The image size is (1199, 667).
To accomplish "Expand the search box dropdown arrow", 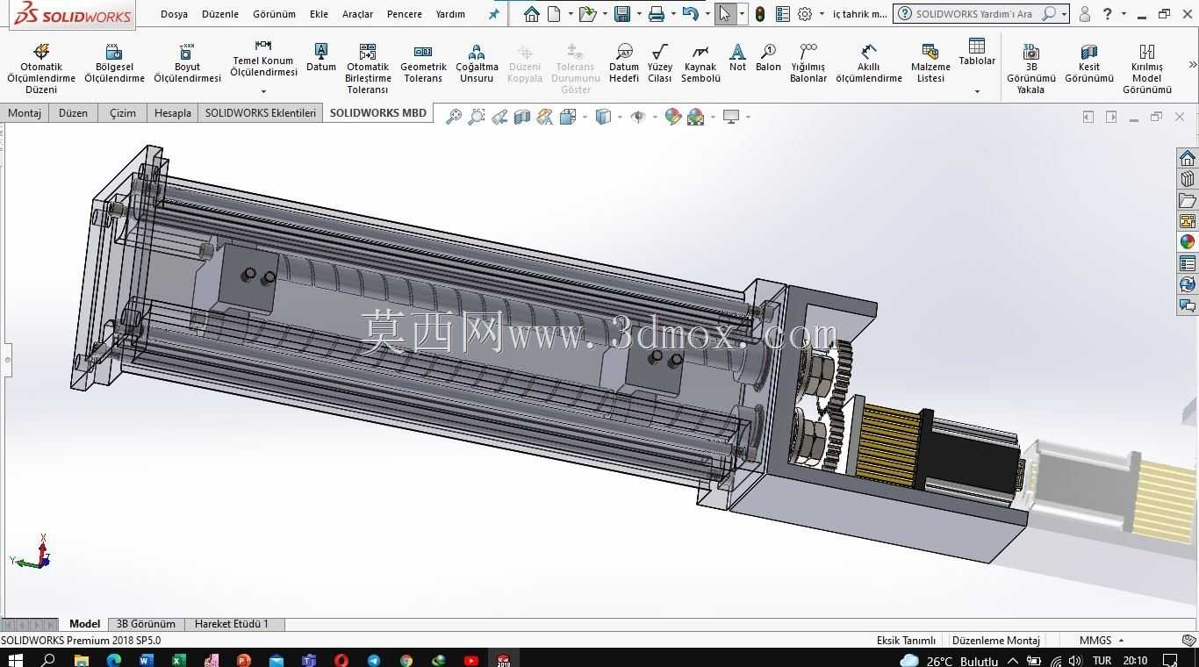I will [1064, 14].
